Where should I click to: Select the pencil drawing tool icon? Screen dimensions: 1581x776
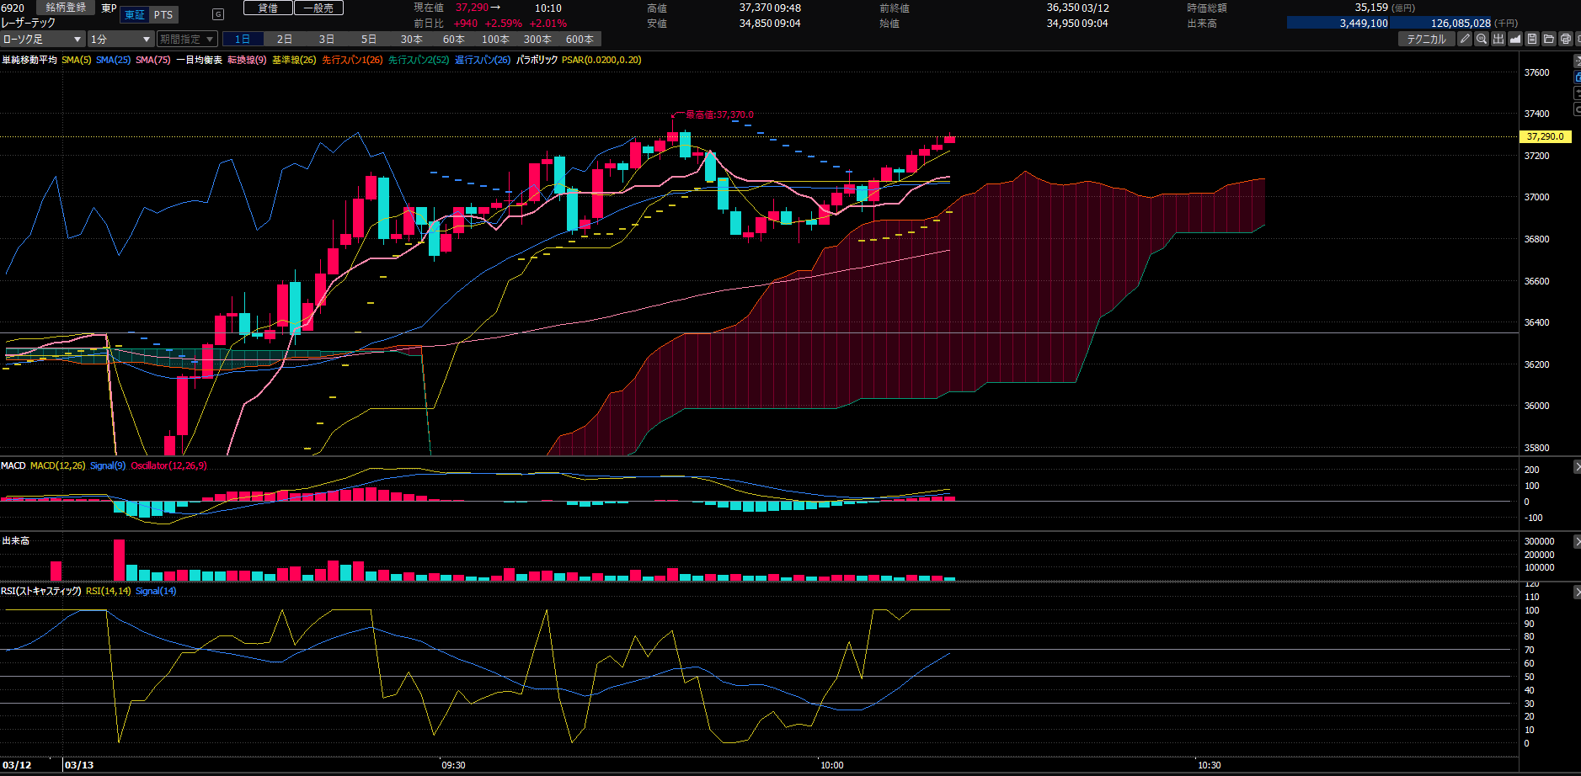(x=1465, y=39)
